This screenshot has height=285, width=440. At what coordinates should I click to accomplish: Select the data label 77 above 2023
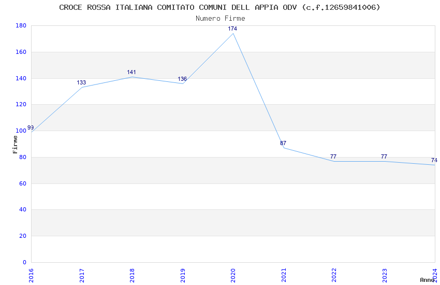point(384,156)
